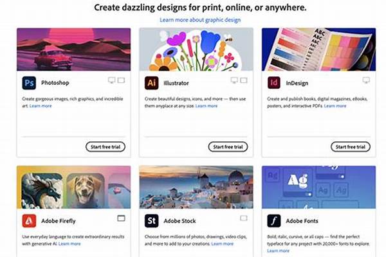Click the desktop icon in InDesign card

pyautogui.click(x=366, y=80)
